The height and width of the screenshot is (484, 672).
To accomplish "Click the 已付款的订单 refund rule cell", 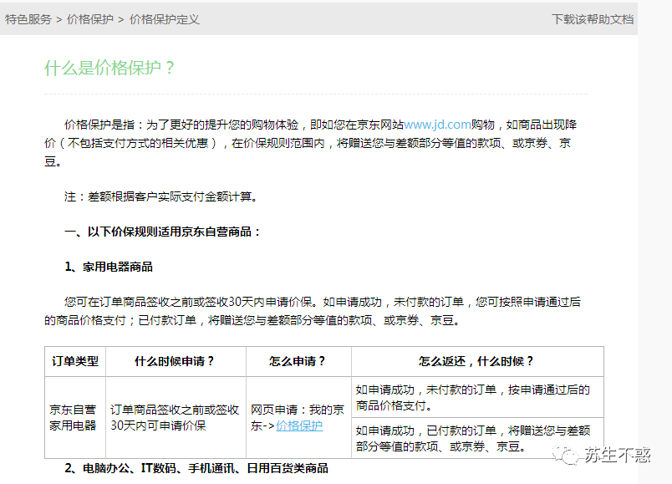I will (x=477, y=438).
